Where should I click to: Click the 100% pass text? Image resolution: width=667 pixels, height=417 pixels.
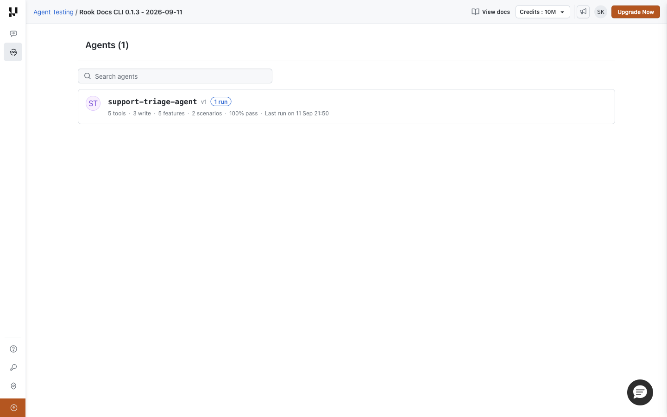coord(243,114)
